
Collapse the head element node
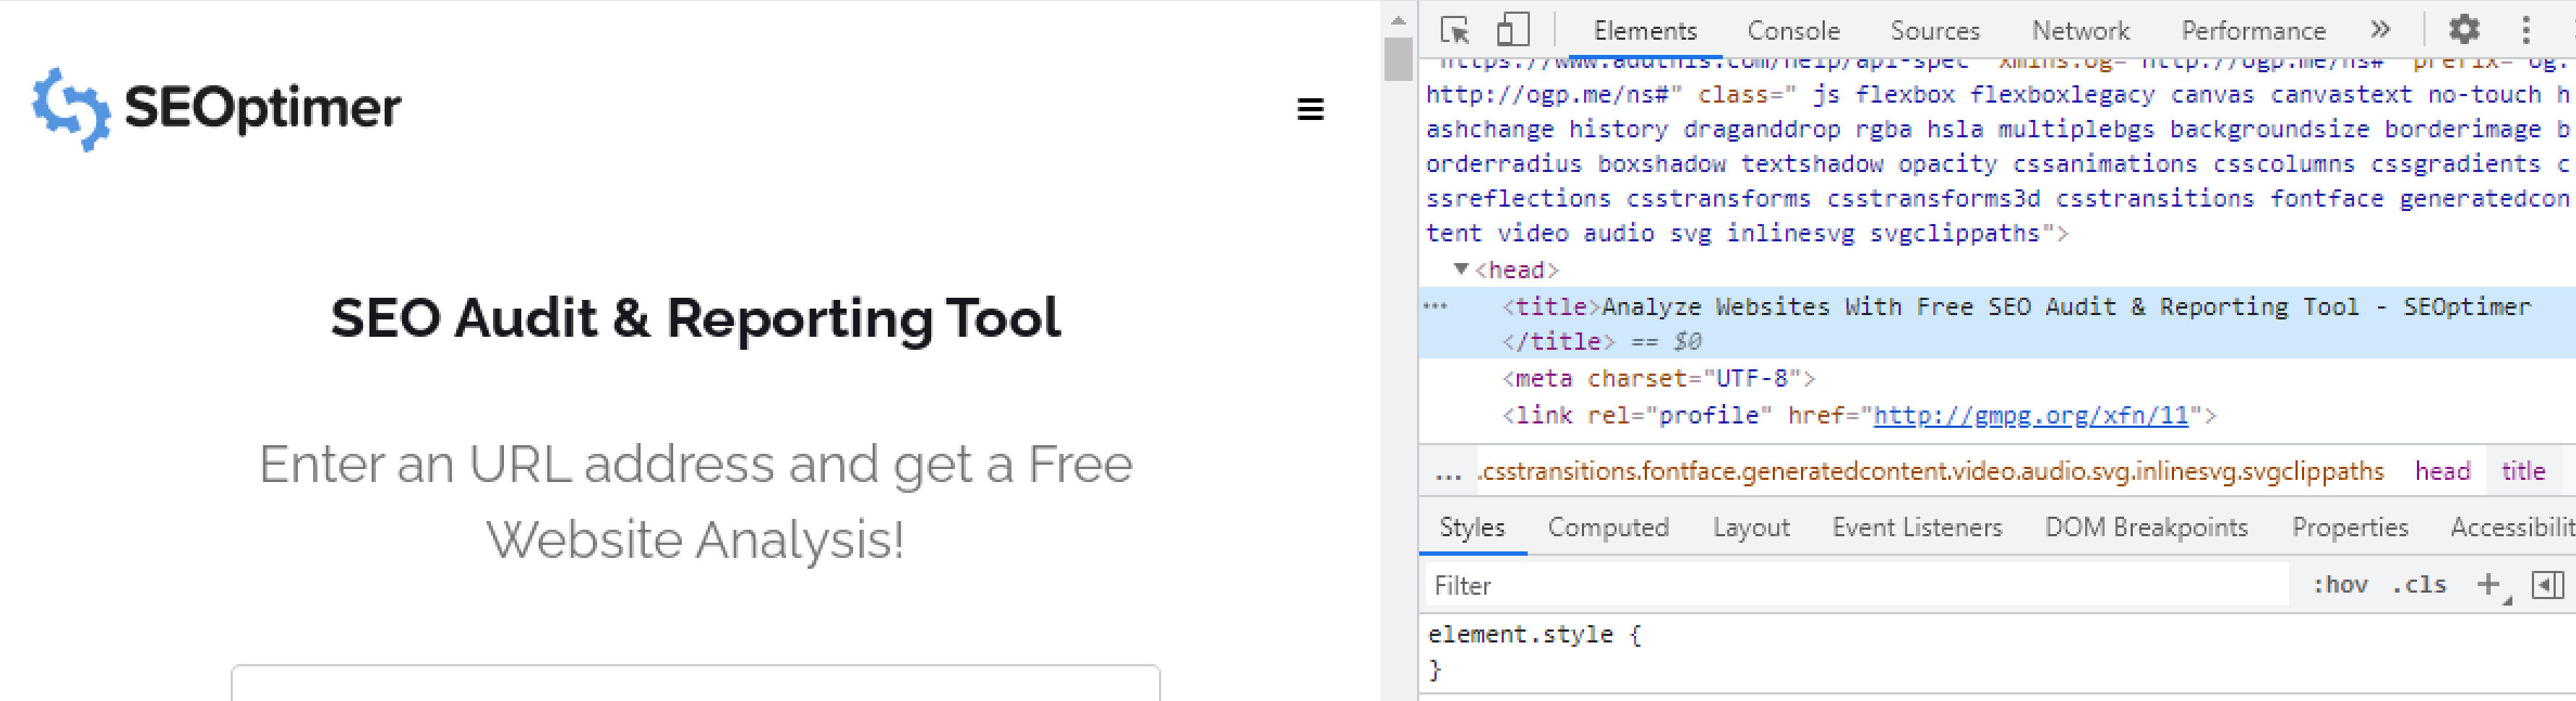coord(1461,269)
